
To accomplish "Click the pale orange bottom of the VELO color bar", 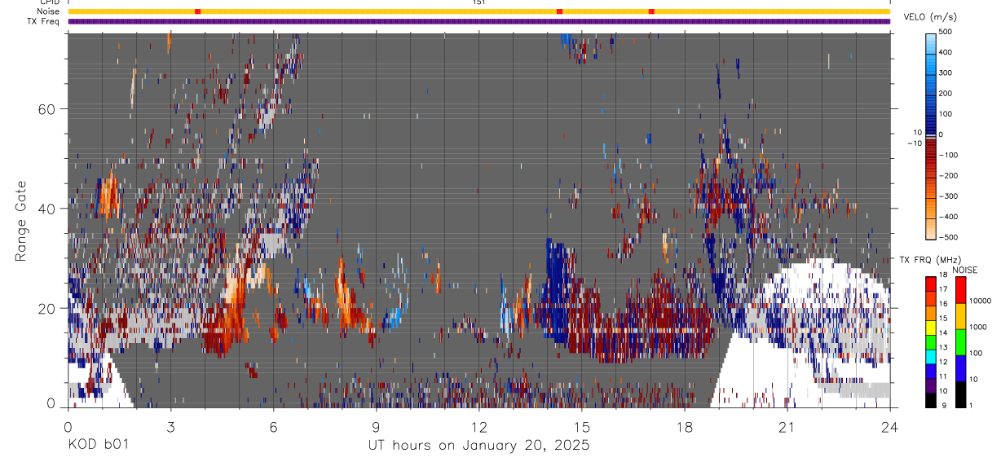I will pos(932,228).
